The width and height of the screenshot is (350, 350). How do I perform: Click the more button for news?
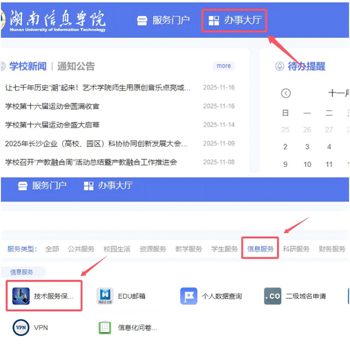[x=223, y=66]
